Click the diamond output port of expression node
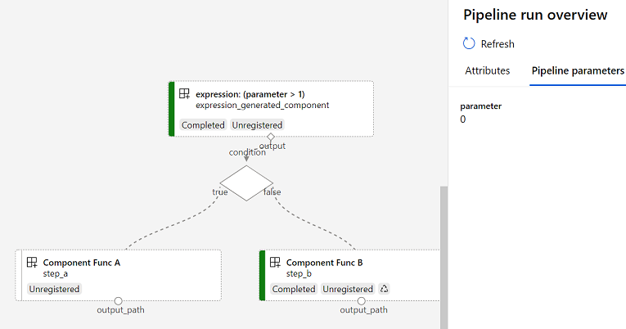This screenshot has height=329, width=626. pos(271,137)
